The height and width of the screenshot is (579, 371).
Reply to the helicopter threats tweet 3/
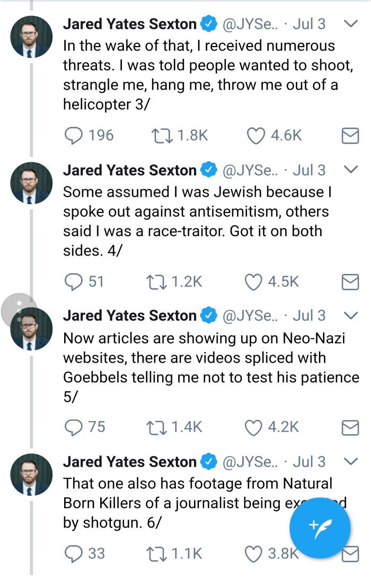click(73, 136)
